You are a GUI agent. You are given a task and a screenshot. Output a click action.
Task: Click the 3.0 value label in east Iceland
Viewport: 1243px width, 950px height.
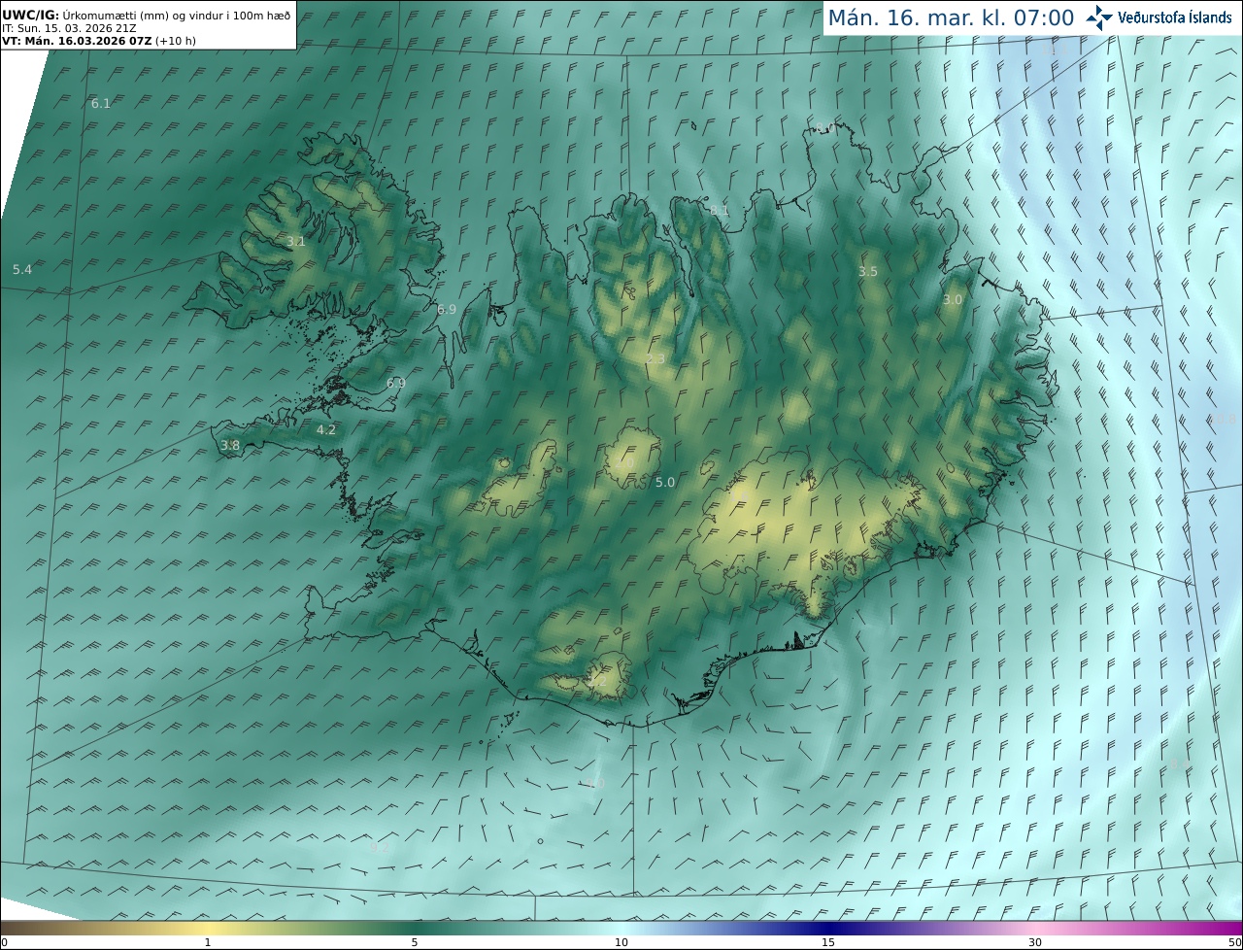[953, 300]
